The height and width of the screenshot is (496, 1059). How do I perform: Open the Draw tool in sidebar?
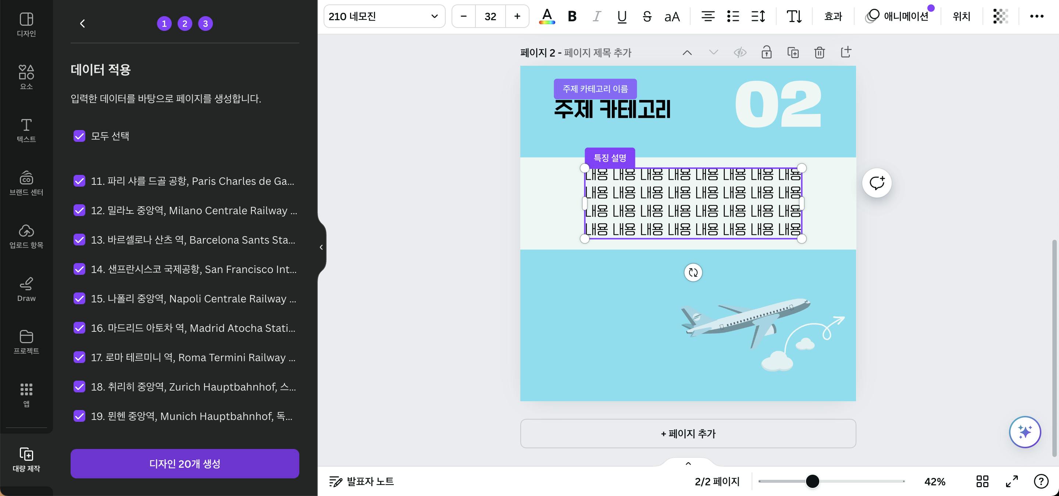(26, 290)
